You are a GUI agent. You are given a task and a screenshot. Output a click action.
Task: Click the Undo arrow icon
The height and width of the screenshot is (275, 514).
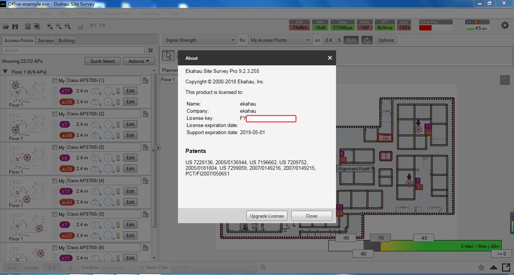click(93, 26)
